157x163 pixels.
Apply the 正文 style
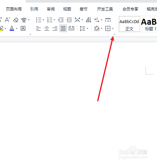tap(129, 24)
